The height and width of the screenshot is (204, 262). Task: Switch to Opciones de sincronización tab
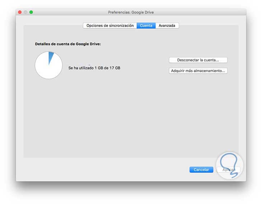[x=110, y=25]
